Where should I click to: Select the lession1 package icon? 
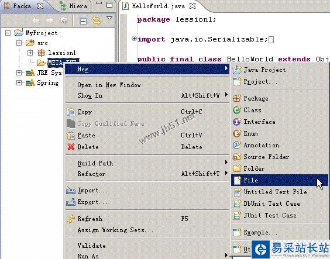41,53
